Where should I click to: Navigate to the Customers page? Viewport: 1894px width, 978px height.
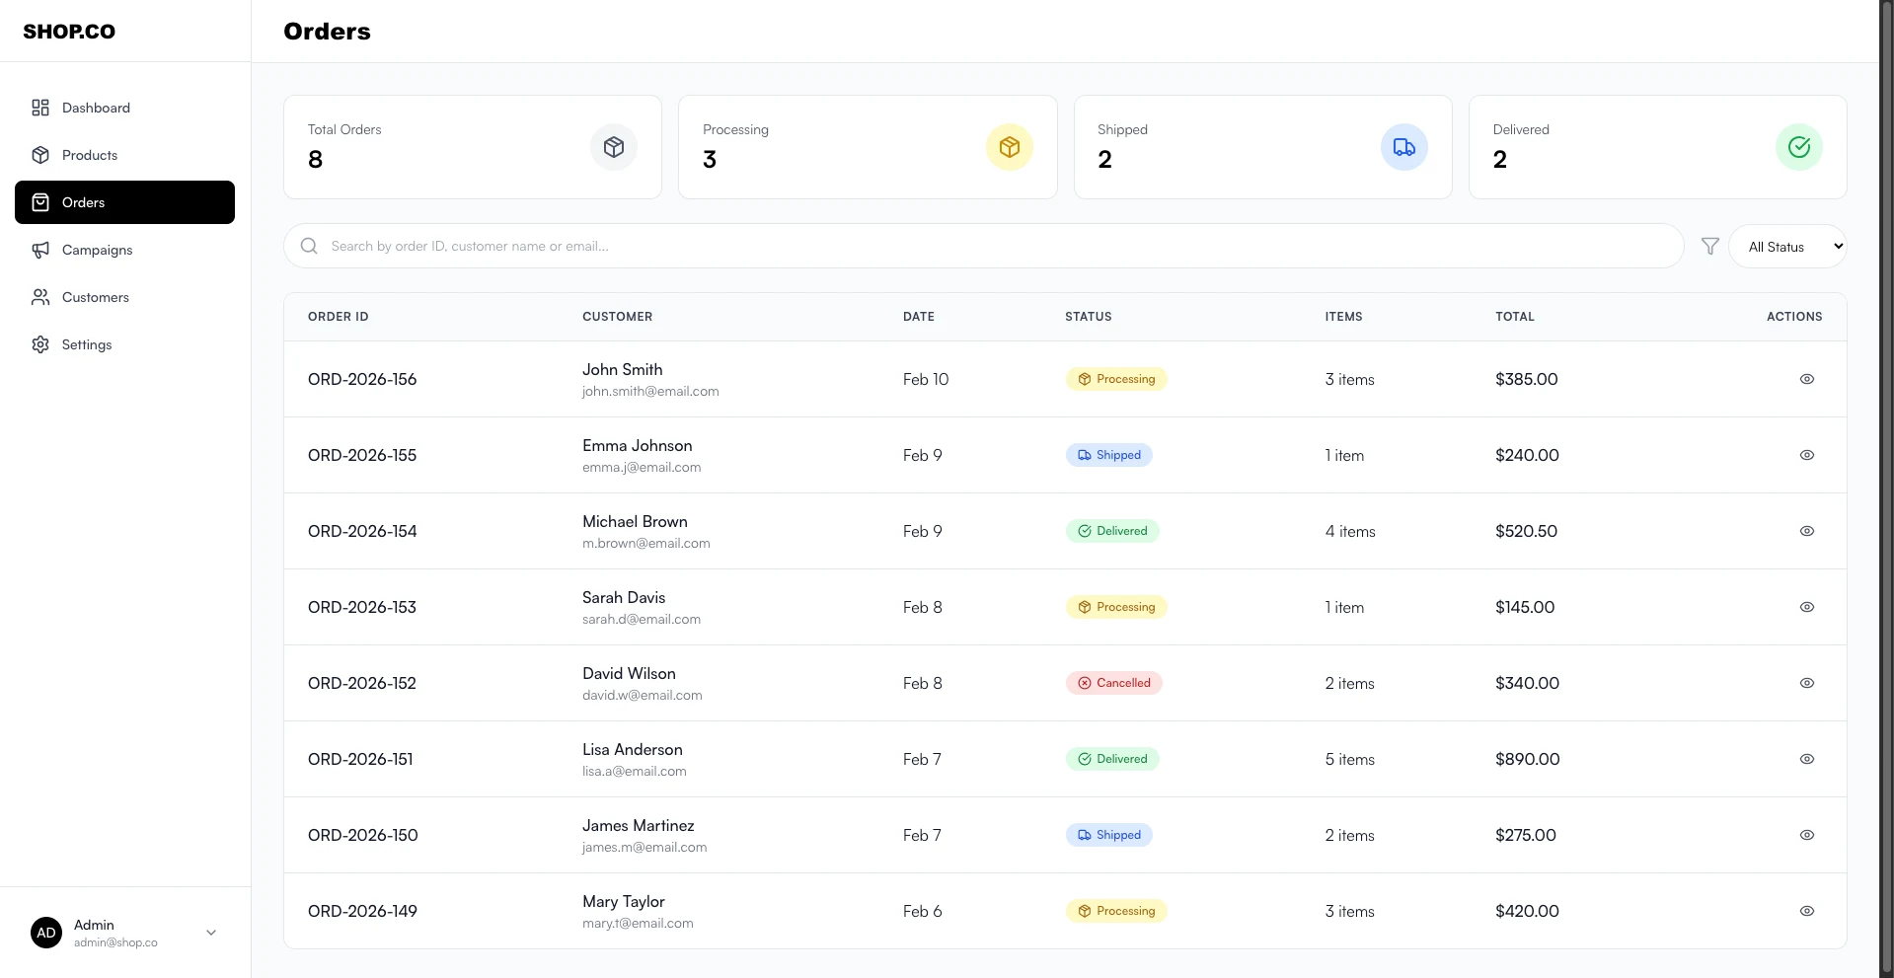[95, 297]
